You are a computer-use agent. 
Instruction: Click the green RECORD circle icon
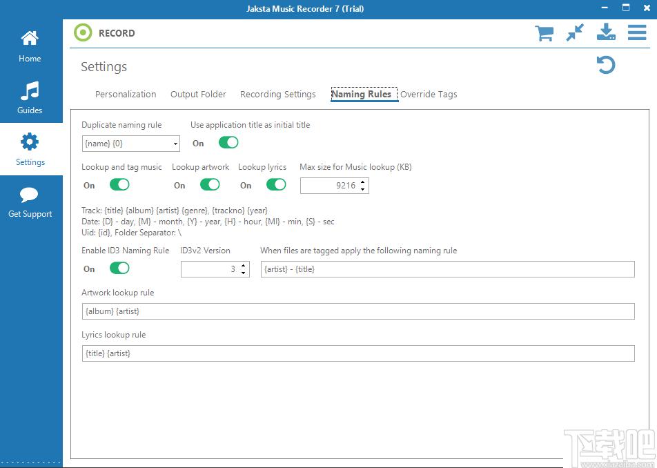83,32
